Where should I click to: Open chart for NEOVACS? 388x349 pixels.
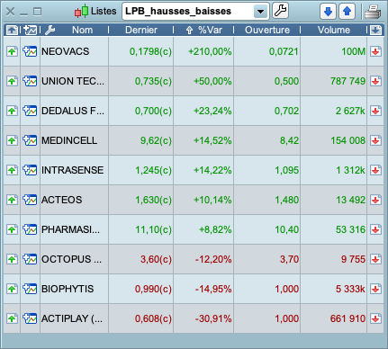click(30, 51)
